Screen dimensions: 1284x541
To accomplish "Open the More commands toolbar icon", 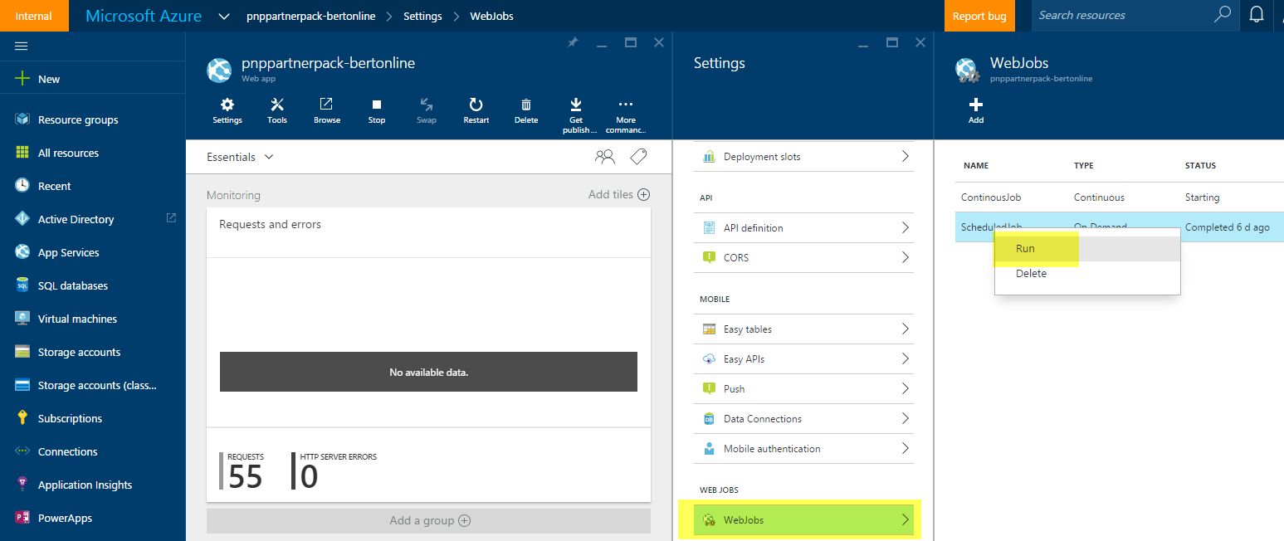I will tap(625, 110).
